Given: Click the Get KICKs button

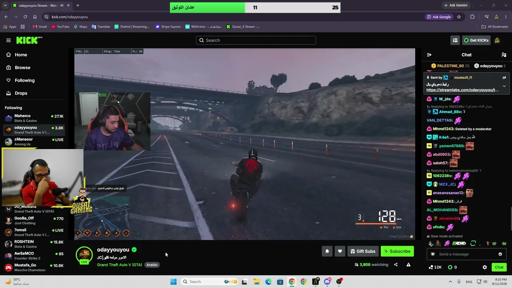Looking at the screenshot, I should (x=476, y=40).
